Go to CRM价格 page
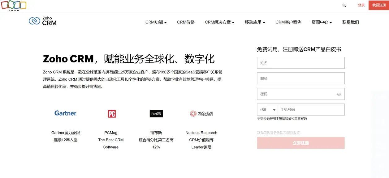389x178 pixels. click(186, 22)
